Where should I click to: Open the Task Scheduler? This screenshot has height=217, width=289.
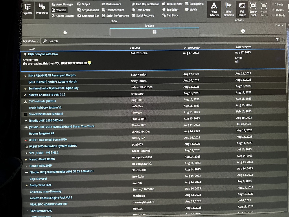coord(113,10)
